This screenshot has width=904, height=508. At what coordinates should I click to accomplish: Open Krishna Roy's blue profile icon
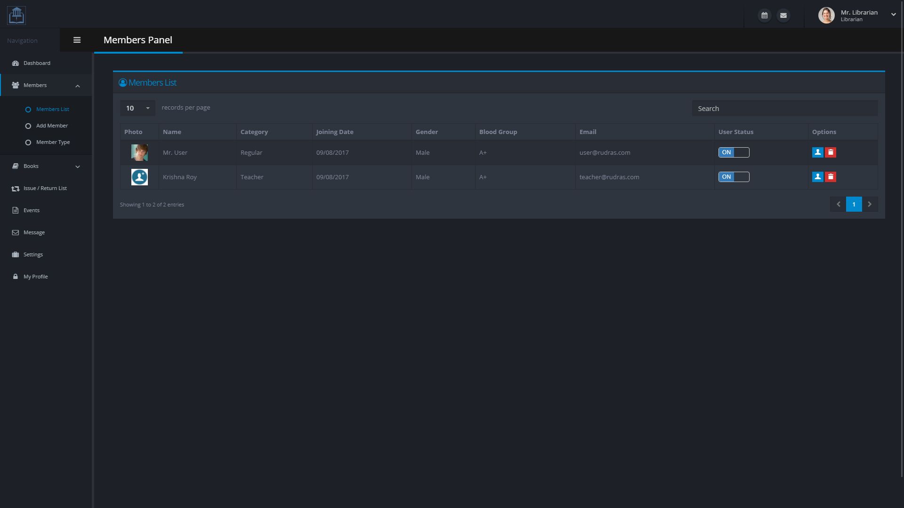click(x=817, y=177)
